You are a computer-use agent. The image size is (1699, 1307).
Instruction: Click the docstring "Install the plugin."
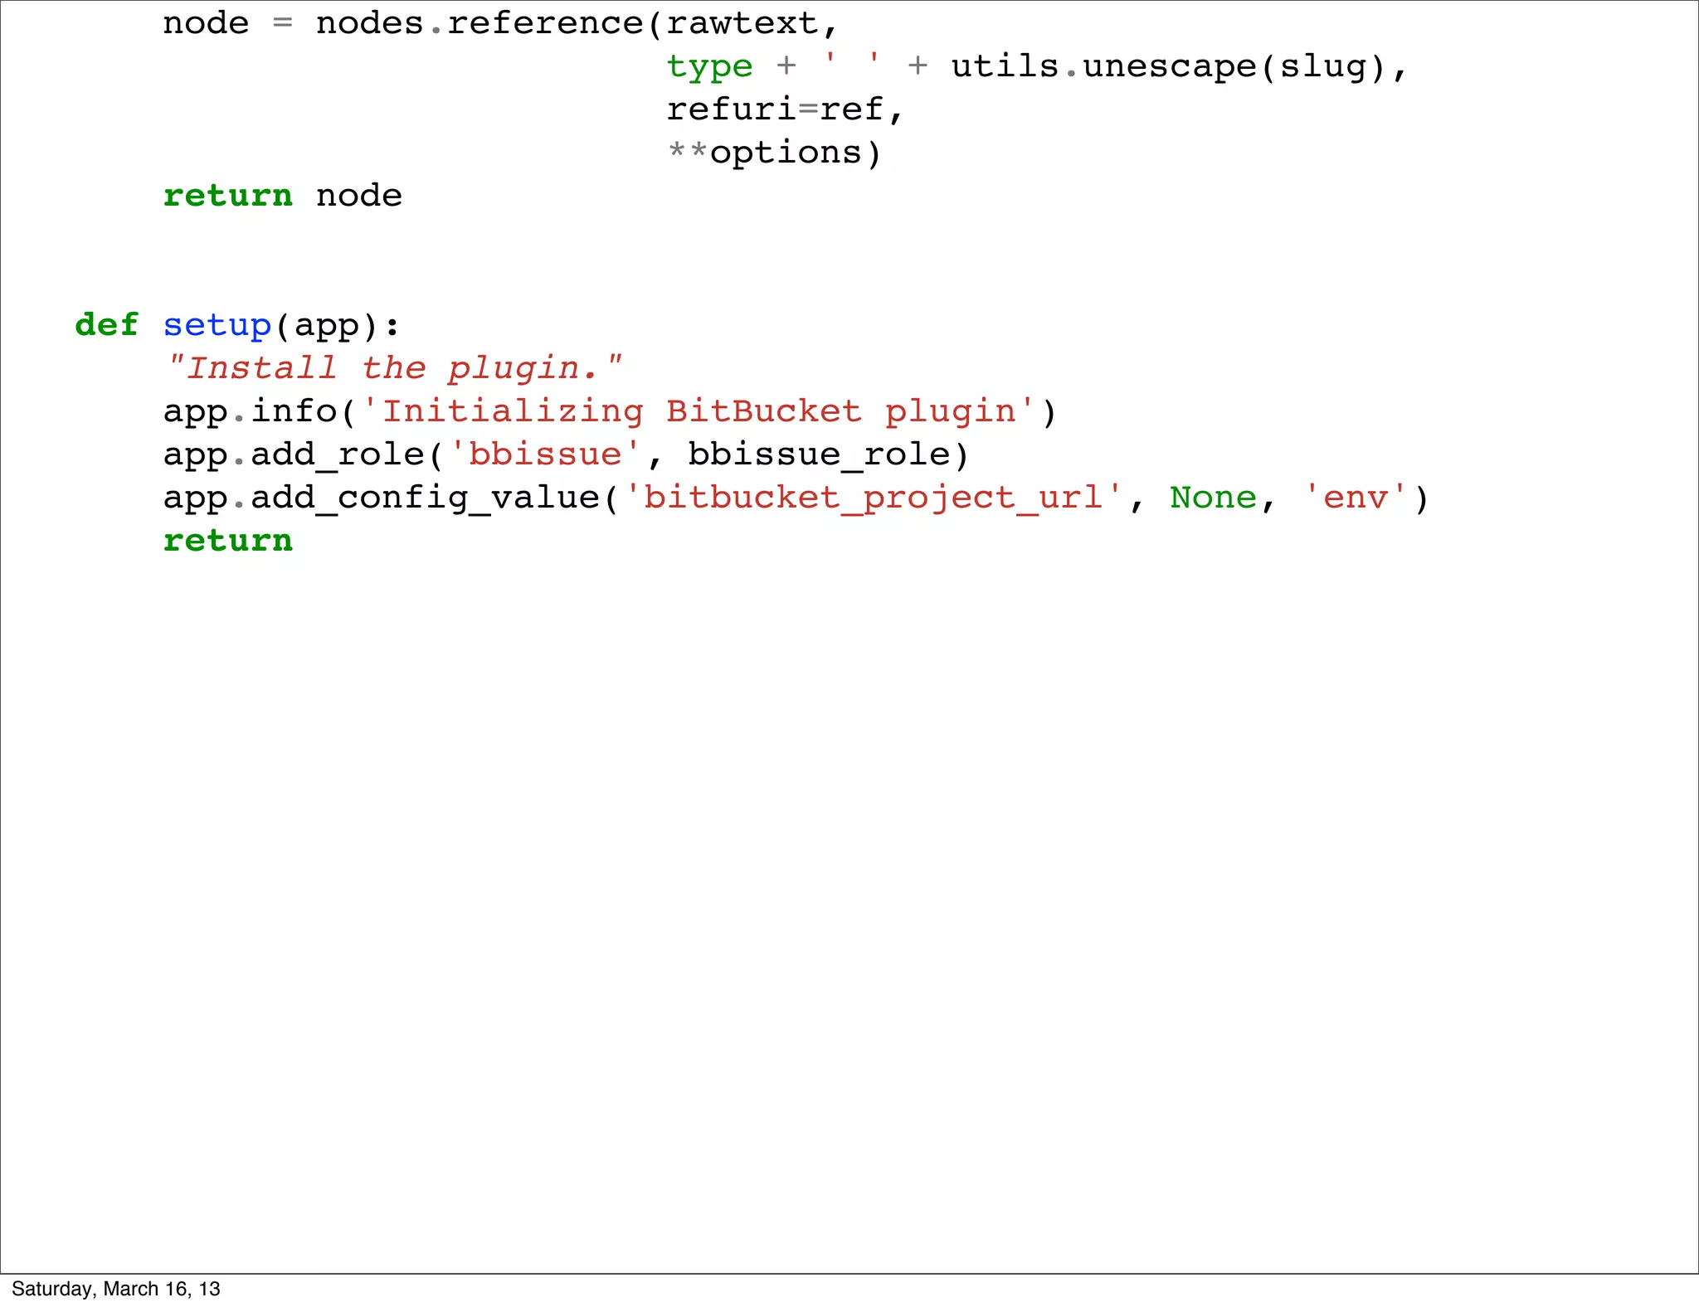(394, 368)
